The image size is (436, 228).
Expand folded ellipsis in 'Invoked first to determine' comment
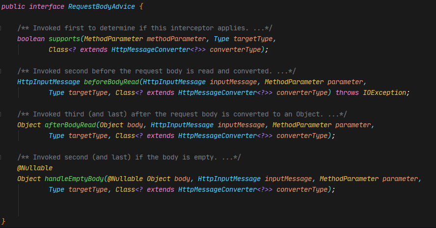pos(259,28)
